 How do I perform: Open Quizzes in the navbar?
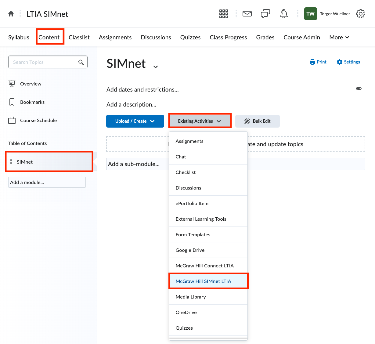tap(190, 37)
